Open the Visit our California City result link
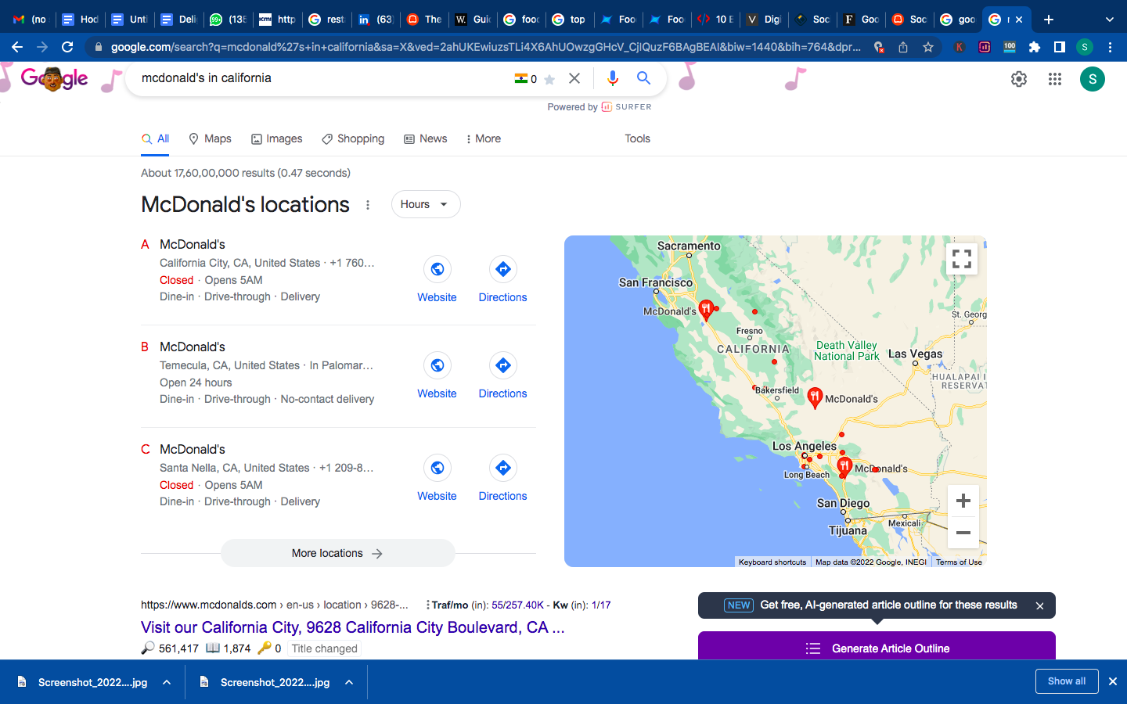The height and width of the screenshot is (704, 1127). [352, 627]
